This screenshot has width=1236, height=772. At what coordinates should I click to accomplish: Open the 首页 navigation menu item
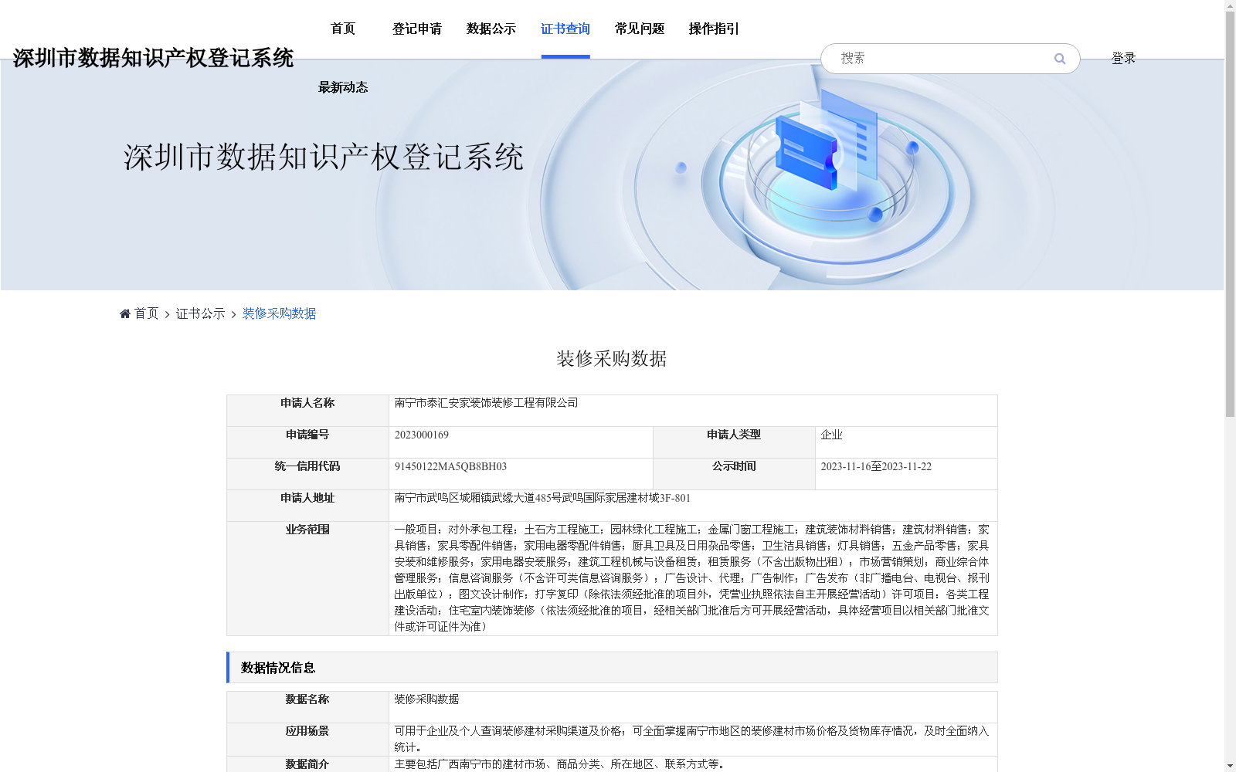(x=343, y=29)
